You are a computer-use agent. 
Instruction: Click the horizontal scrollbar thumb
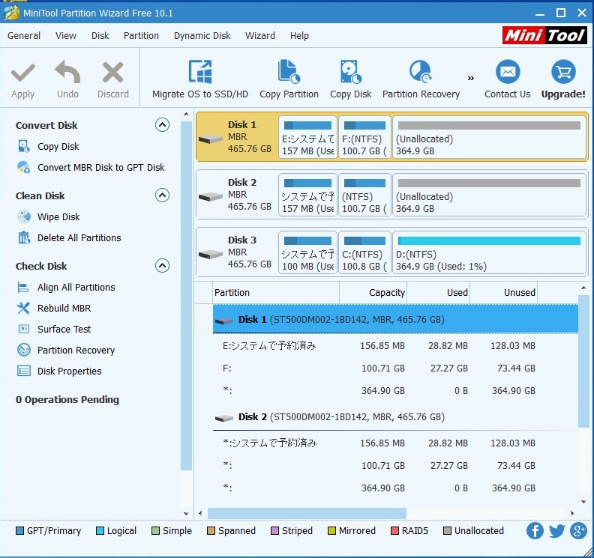307,513
